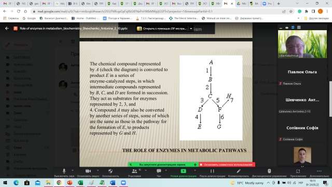332x187 pixels.
Task: Open Word from taskbar
Action: [x=113, y=182]
